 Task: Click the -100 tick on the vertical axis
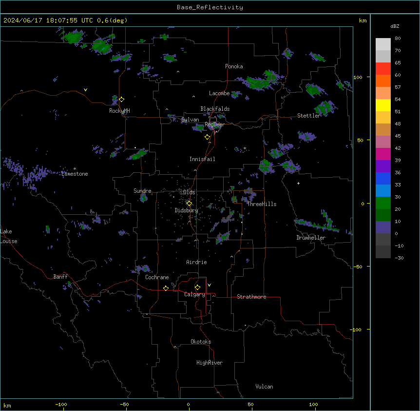click(356, 329)
